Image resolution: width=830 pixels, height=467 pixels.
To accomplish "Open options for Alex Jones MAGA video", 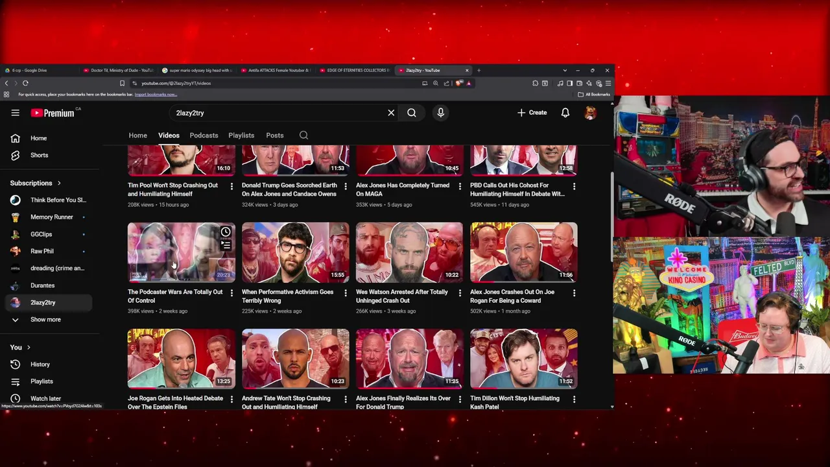I will (x=460, y=186).
